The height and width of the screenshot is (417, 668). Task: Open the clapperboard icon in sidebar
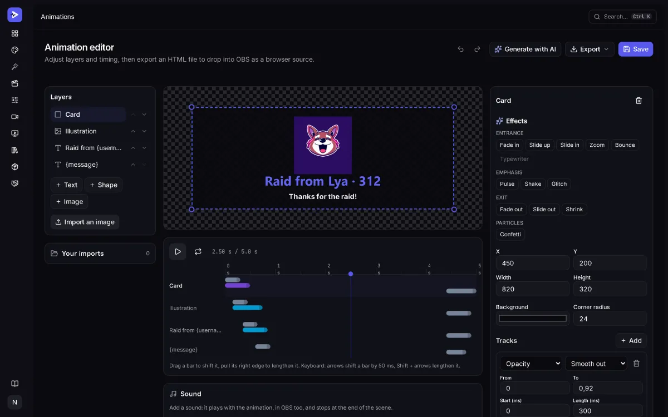15,83
